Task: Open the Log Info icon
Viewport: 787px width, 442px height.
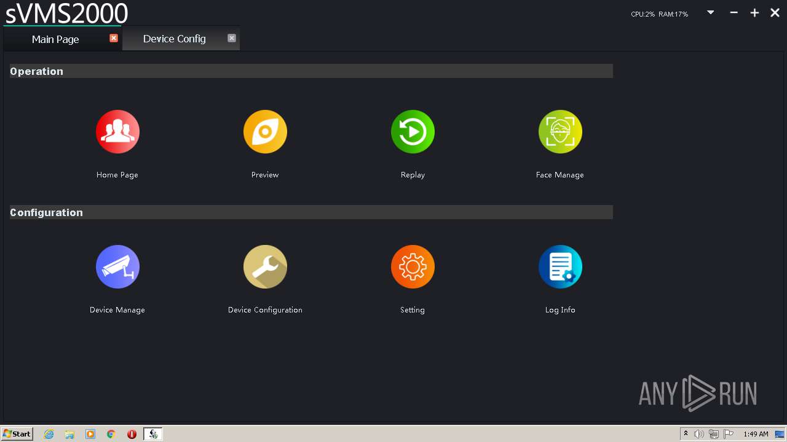Action: pos(560,266)
